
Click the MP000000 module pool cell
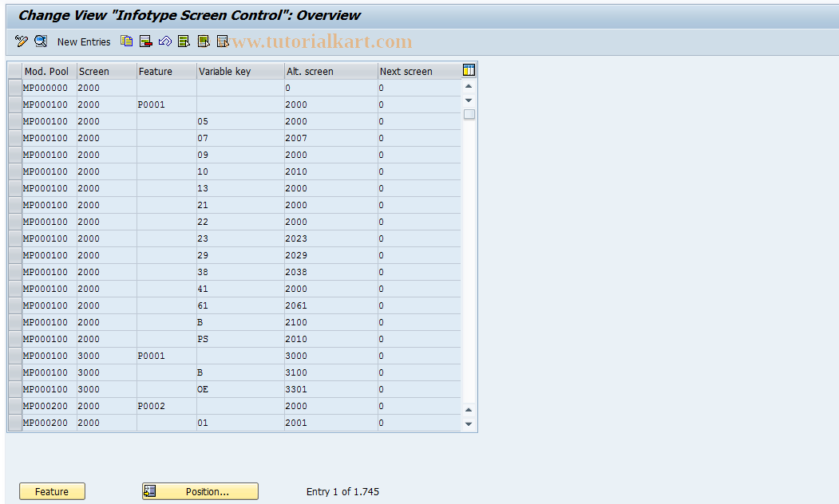[49, 88]
